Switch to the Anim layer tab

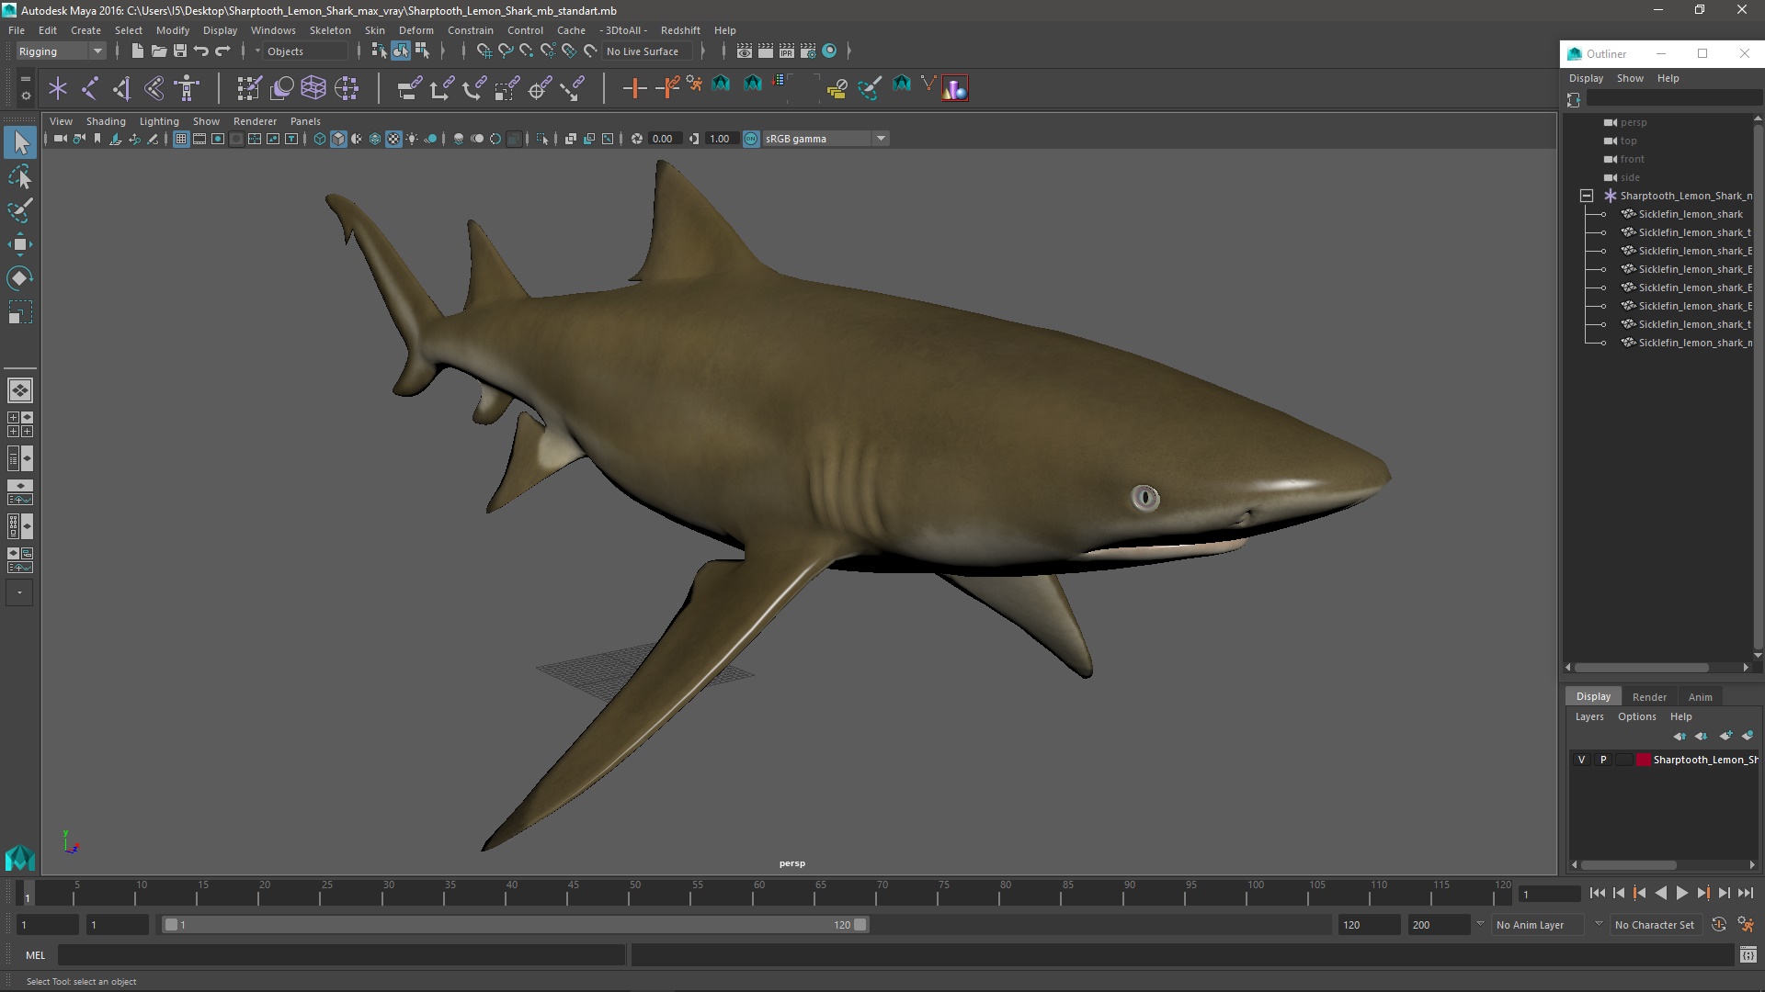[1700, 697]
